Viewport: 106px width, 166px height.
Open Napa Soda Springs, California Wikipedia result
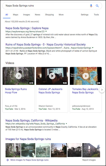pyautogui.click(x=31, y=120)
